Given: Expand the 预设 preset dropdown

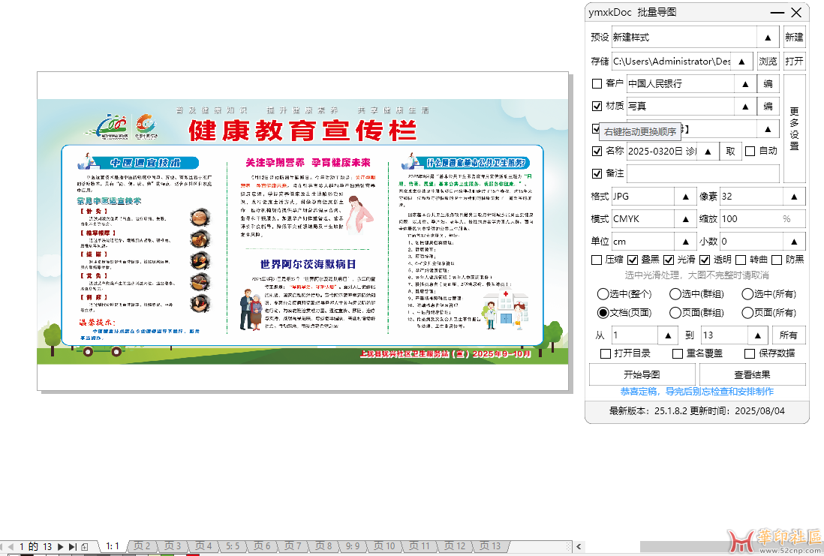Looking at the screenshot, I should tap(767, 38).
